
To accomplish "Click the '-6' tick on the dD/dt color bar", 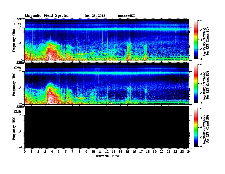I will [201, 84].
